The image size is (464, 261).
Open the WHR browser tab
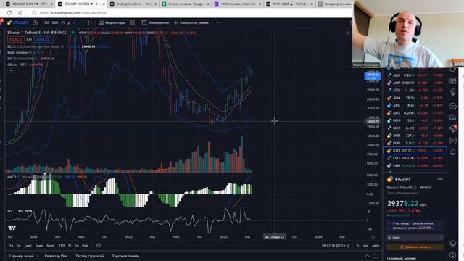point(289,4)
